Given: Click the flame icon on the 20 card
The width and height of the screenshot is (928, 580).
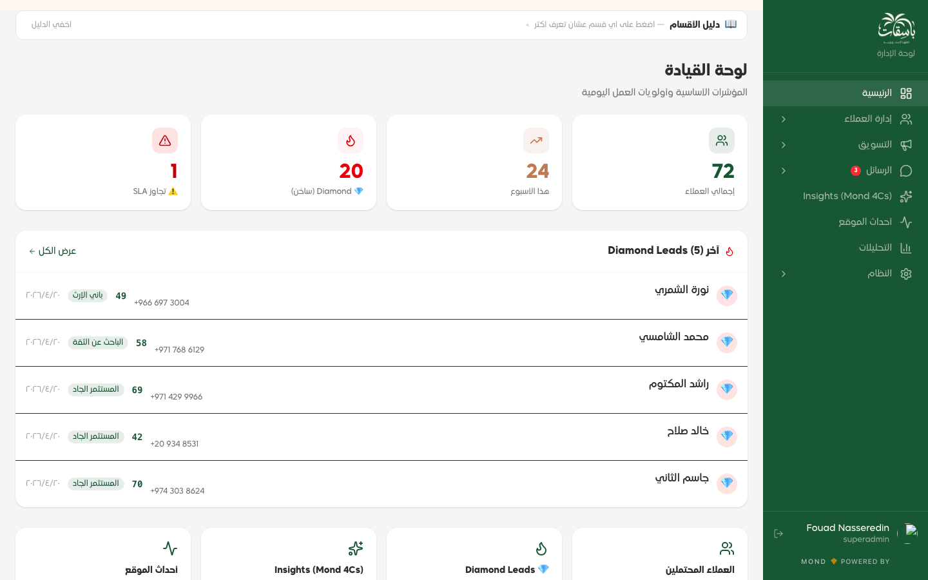Looking at the screenshot, I should pyautogui.click(x=351, y=140).
